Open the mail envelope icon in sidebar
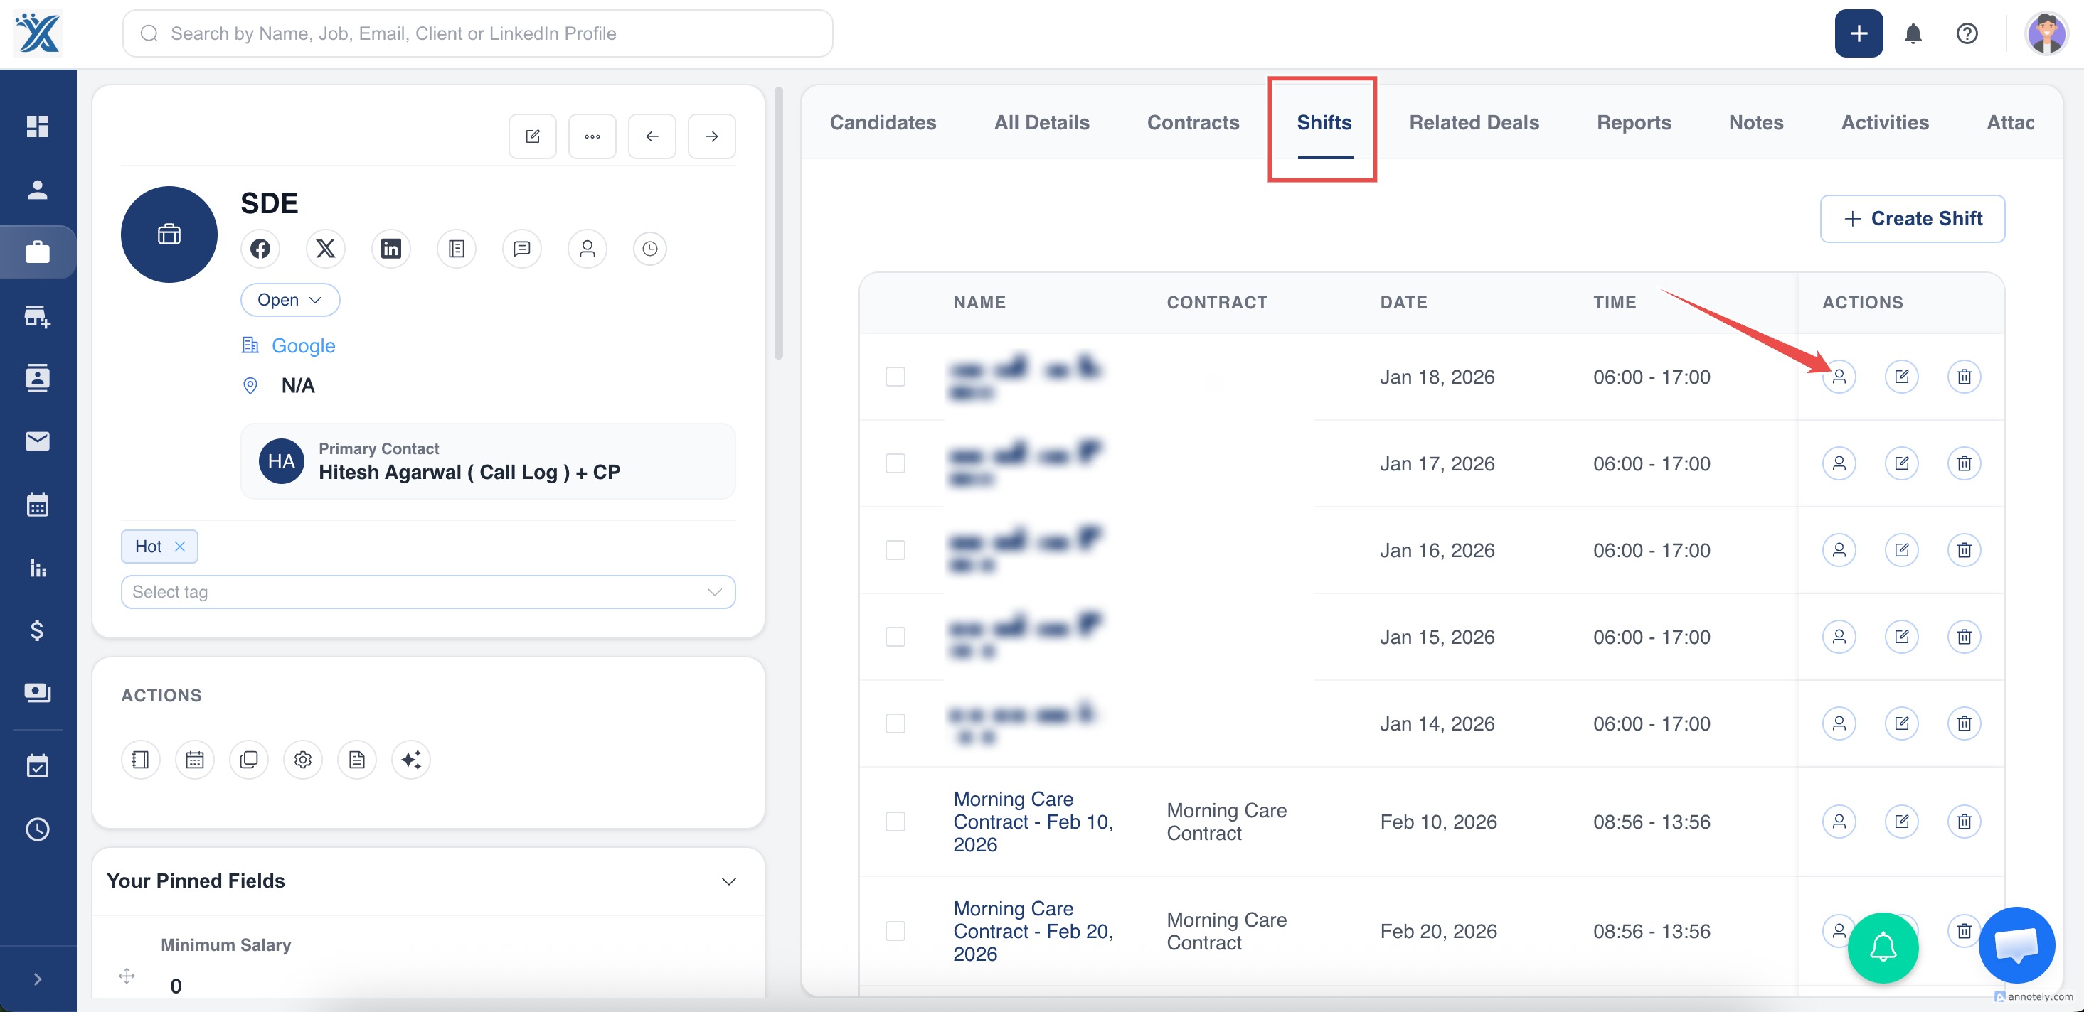 click(x=37, y=441)
